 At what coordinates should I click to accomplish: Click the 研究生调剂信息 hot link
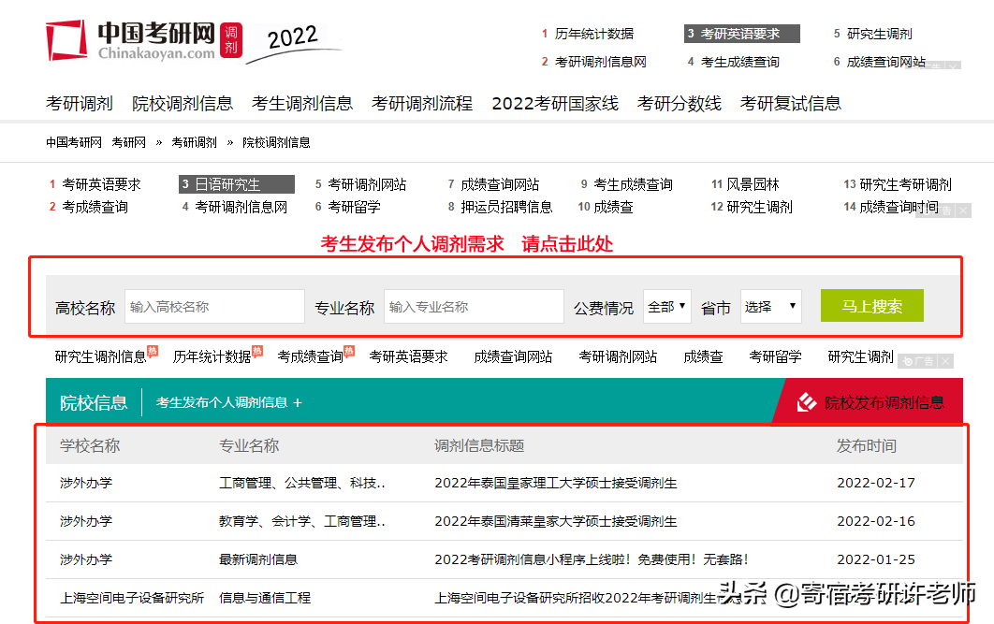click(x=101, y=356)
